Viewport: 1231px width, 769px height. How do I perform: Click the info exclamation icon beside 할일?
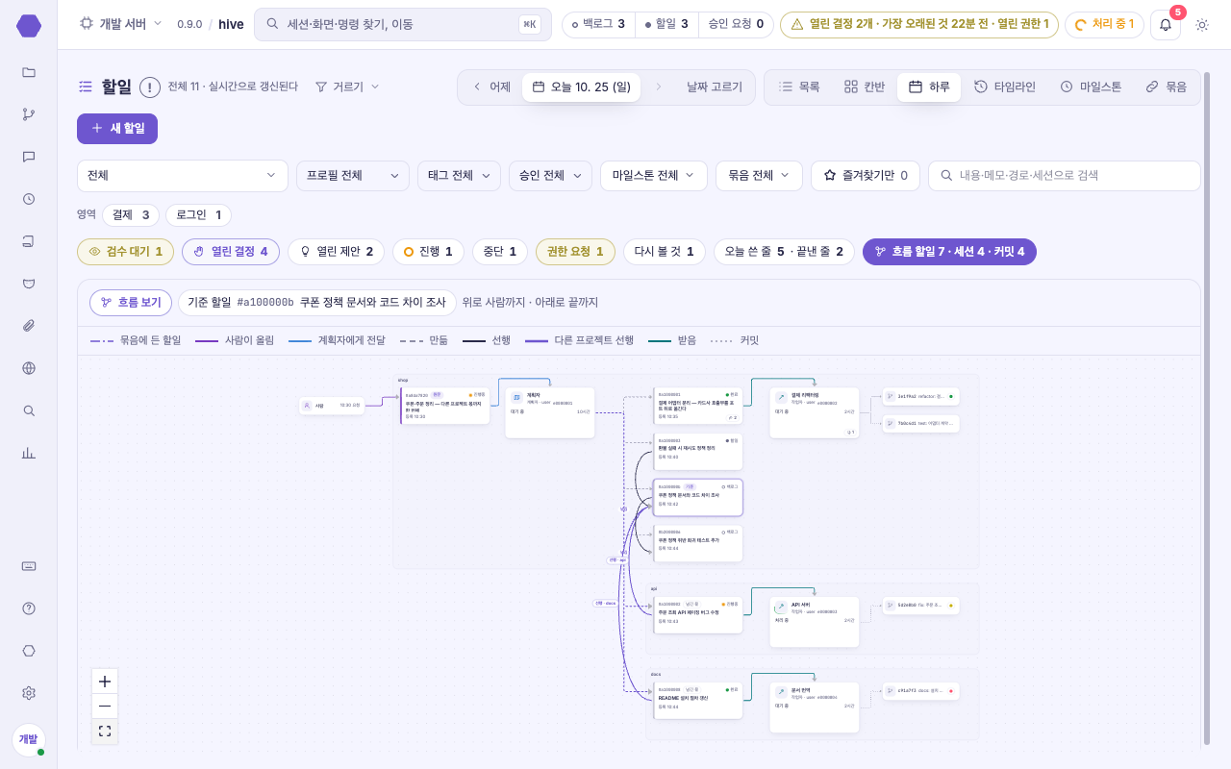tap(150, 87)
